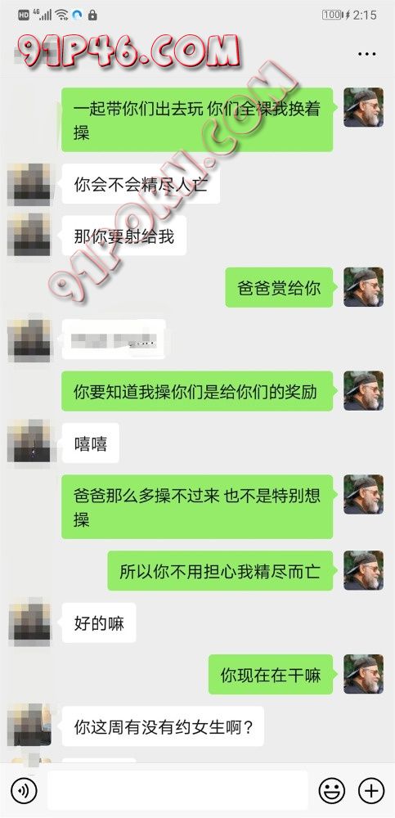Tap the HD call status icon
This screenshot has height=818, width=395.
(24, 15)
